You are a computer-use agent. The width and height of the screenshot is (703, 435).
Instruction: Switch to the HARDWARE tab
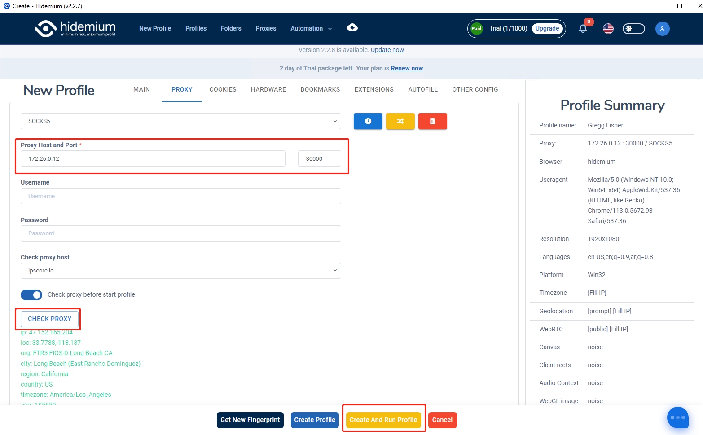click(x=268, y=89)
